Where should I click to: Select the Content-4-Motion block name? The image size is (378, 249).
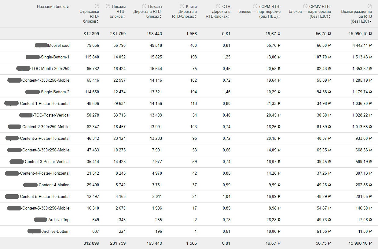[54, 185]
